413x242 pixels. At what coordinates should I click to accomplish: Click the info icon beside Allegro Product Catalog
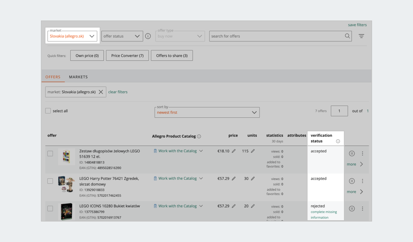click(199, 137)
